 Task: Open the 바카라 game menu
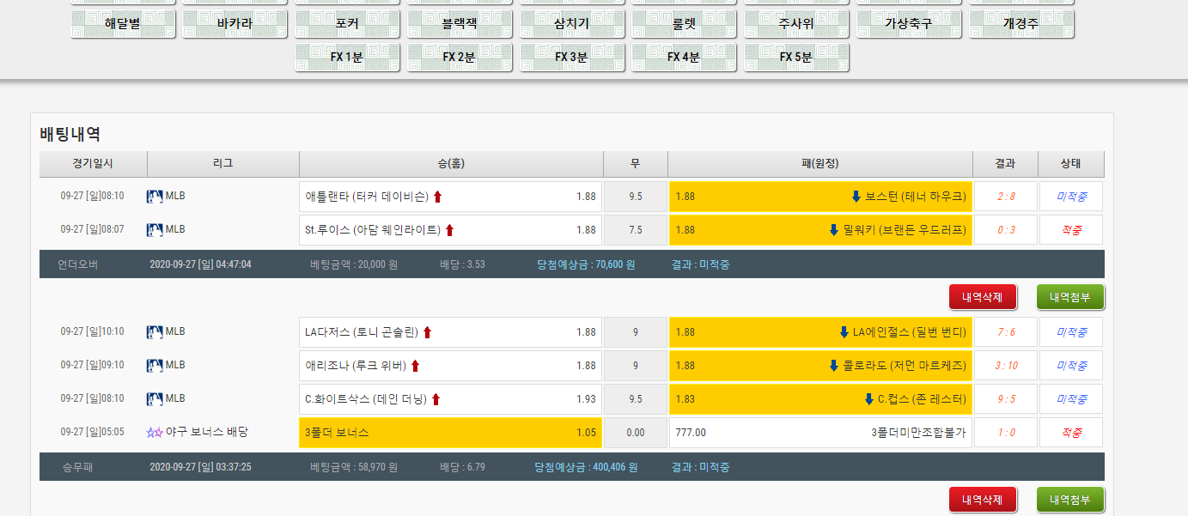tap(235, 24)
